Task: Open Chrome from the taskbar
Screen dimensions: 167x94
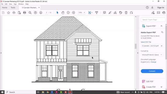Action: point(47,92)
